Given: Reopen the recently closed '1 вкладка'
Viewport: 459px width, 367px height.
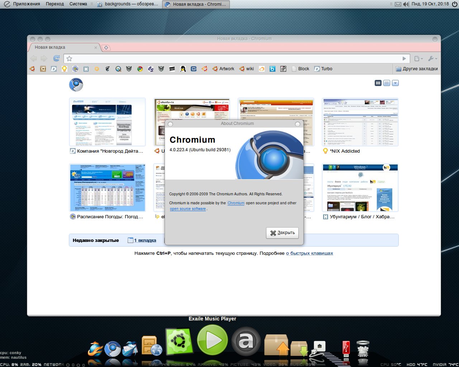Looking at the screenshot, I should (x=142, y=240).
